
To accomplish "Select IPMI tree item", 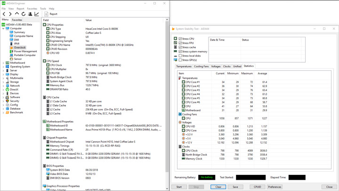I will [16, 43].
